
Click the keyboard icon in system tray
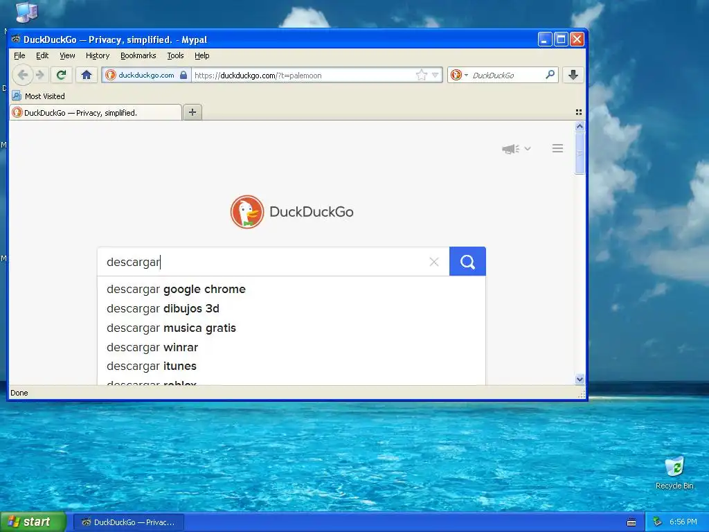(x=631, y=522)
